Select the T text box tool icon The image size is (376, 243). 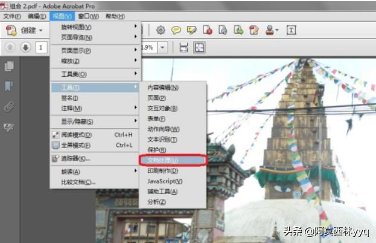[x=292, y=30]
